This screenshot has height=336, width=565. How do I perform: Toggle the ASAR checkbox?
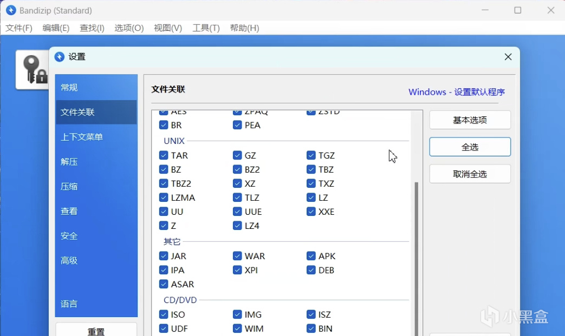click(164, 284)
